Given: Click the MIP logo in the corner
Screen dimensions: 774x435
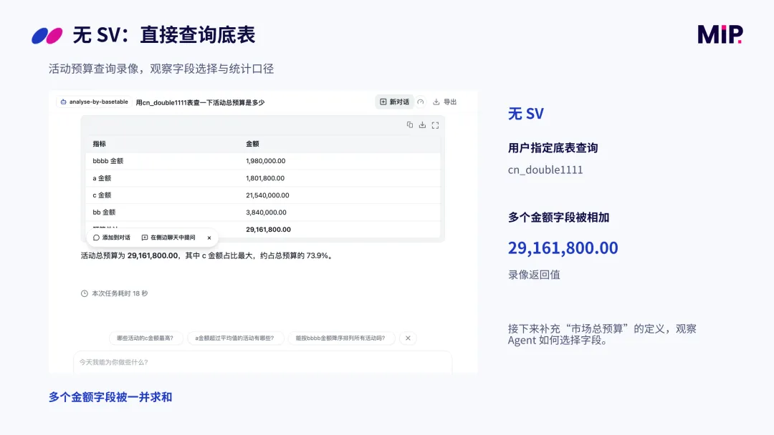Looking at the screenshot, I should (x=720, y=34).
